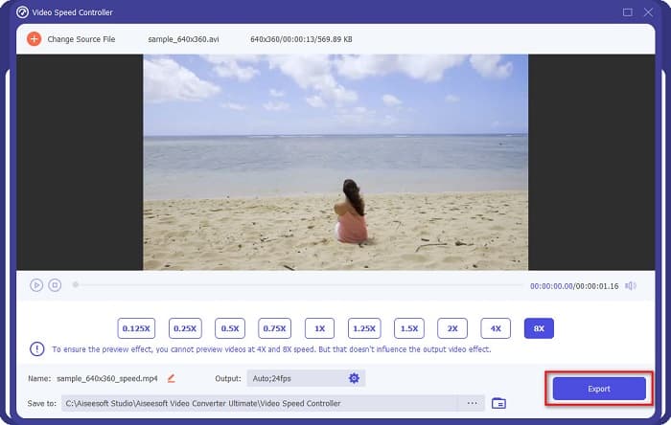Viewport: 671px width, 425px height.
Task: Click the beach video preview
Action: click(x=335, y=163)
